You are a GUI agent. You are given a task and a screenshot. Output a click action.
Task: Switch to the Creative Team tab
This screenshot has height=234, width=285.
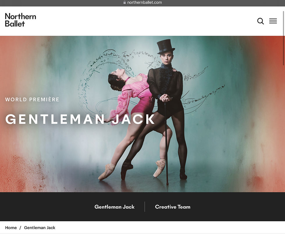click(x=173, y=207)
